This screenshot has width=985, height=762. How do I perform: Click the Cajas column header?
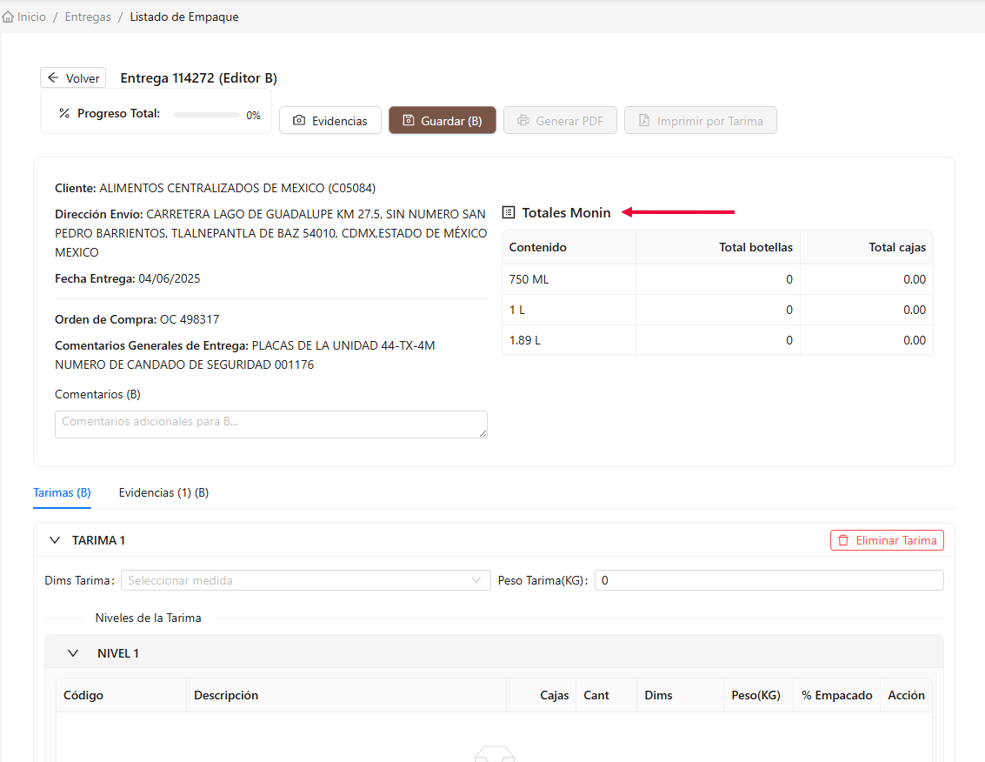542,695
